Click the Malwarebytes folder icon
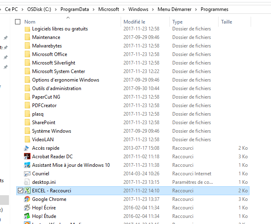The width and height of the screenshot is (271, 224). click(x=27, y=46)
